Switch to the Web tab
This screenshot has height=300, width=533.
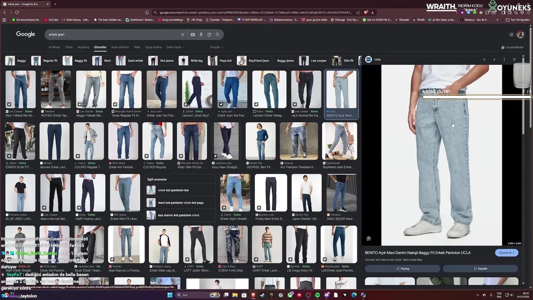click(x=137, y=47)
